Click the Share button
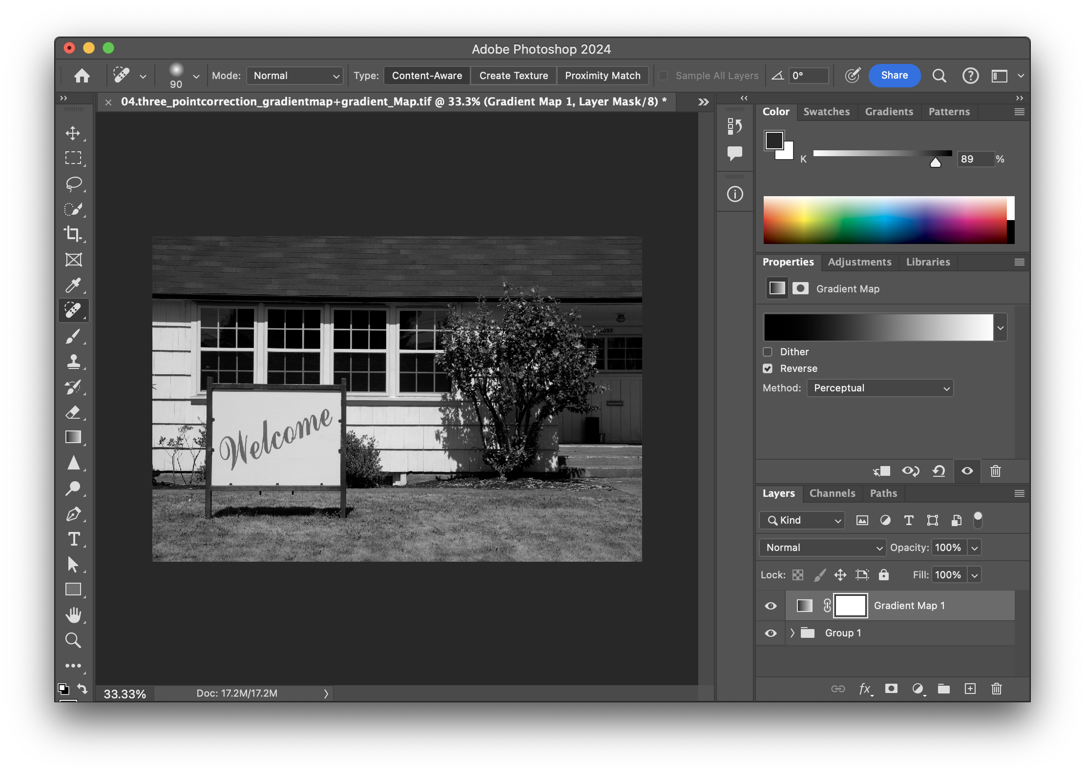The width and height of the screenshot is (1085, 774). (894, 76)
